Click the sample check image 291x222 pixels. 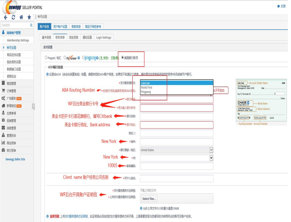(261, 102)
